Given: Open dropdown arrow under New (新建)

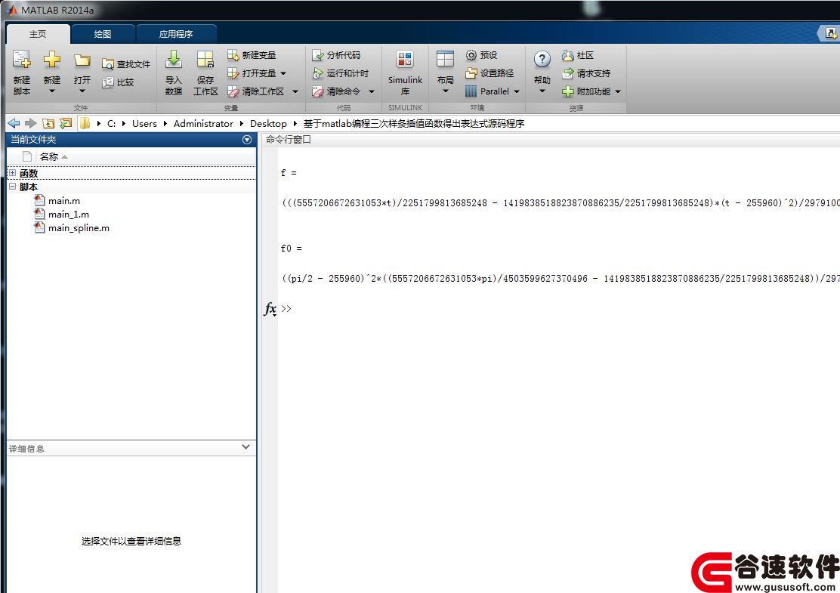Looking at the screenshot, I should [x=52, y=91].
